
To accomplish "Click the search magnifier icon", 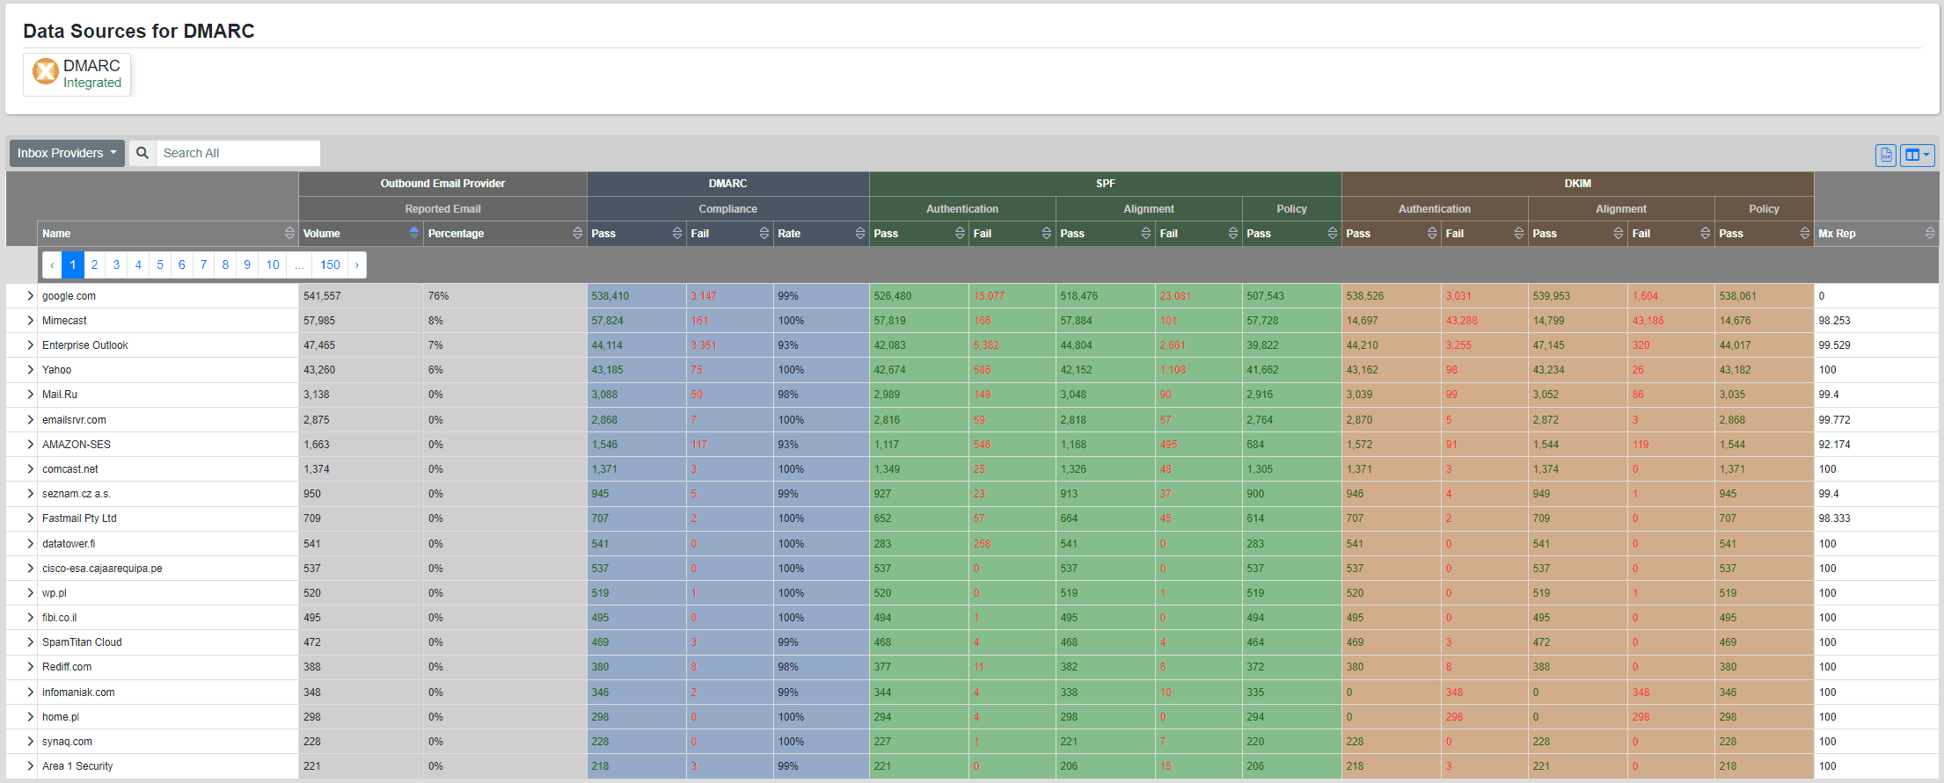I will [143, 153].
